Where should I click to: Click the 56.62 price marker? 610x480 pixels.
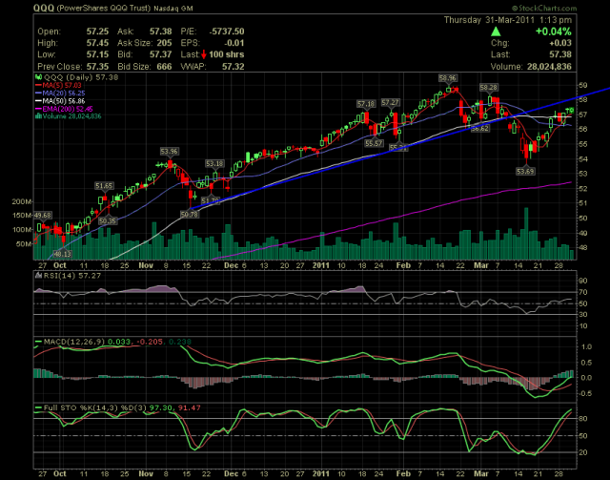click(x=480, y=128)
